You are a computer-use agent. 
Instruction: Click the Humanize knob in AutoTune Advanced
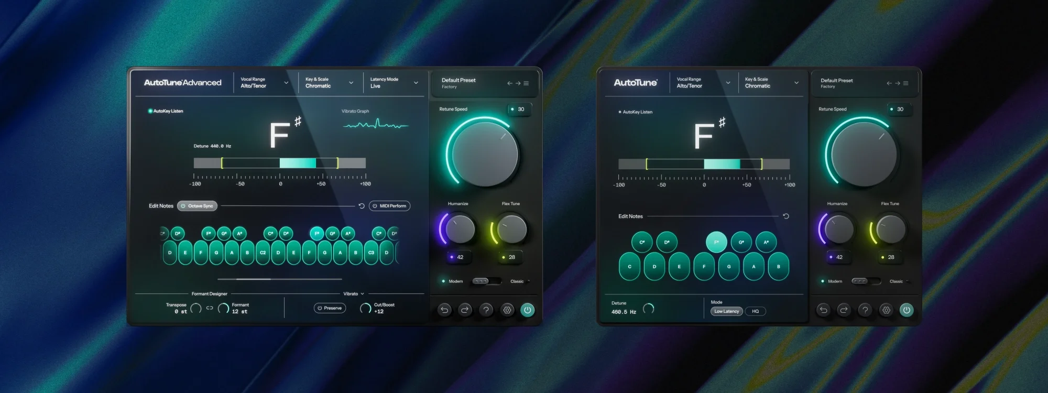click(x=460, y=229)
